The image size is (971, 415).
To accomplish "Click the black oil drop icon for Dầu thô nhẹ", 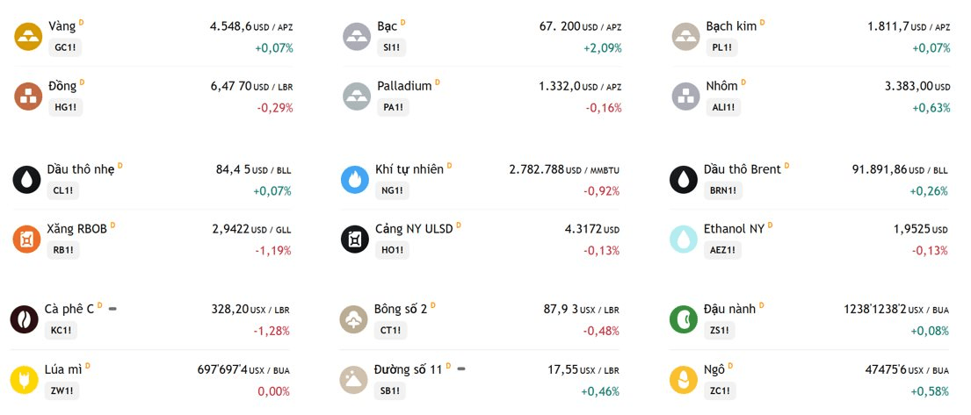I will [26, 179].
